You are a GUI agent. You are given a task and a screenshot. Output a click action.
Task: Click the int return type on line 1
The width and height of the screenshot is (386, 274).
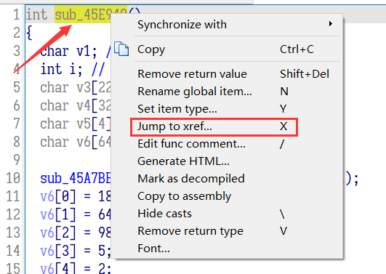[36, 15]
